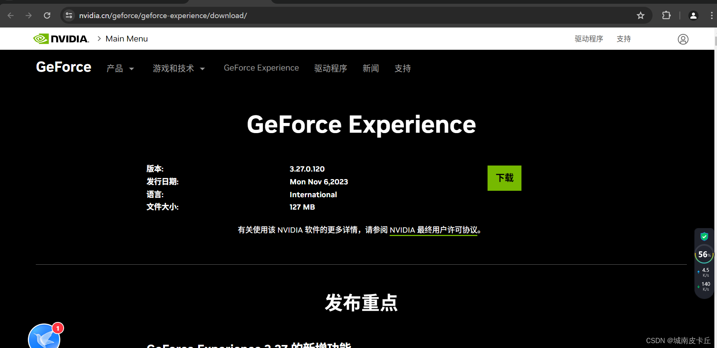Click the file size 127 MB
Screen dimensions: 717x348
[x=302, y=207]
